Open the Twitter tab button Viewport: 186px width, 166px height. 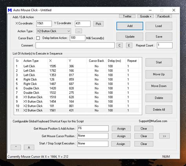pos(127,16)
